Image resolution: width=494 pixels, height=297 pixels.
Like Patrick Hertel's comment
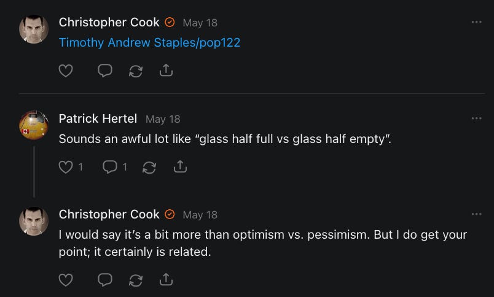pyautogui.click(x=66, y=167)
